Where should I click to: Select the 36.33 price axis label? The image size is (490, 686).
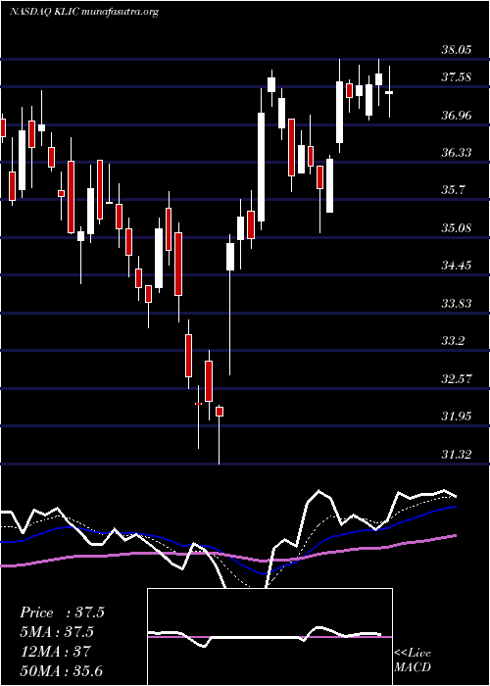[457, 153]
